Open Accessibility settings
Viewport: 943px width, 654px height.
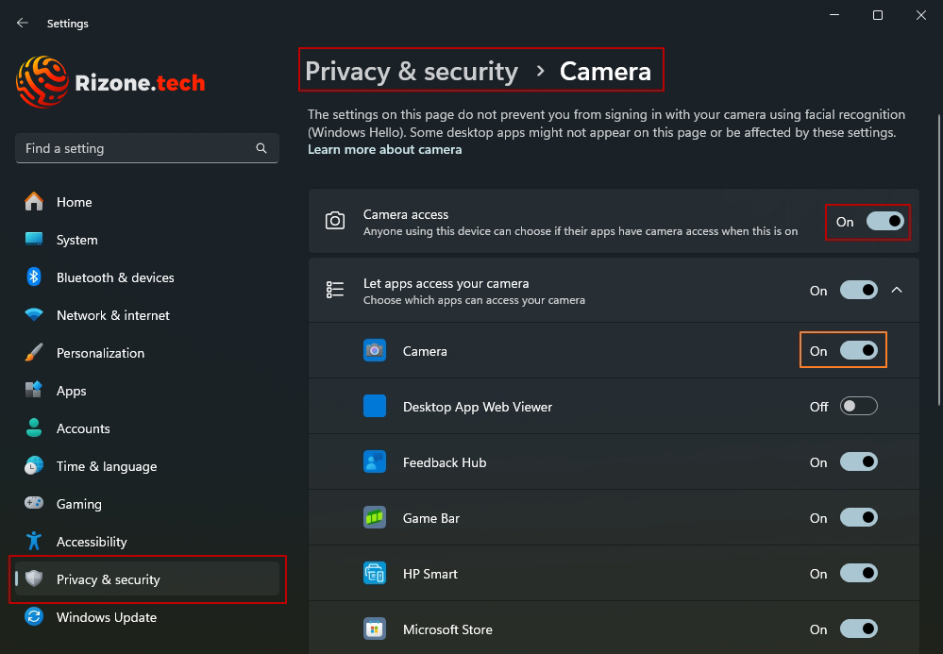point(92,542)
